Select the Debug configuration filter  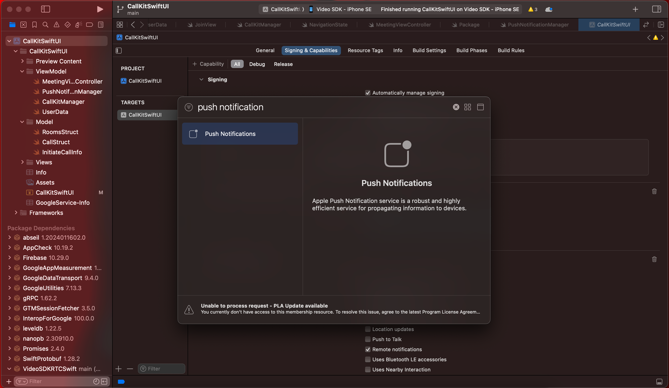pos(257,64)
